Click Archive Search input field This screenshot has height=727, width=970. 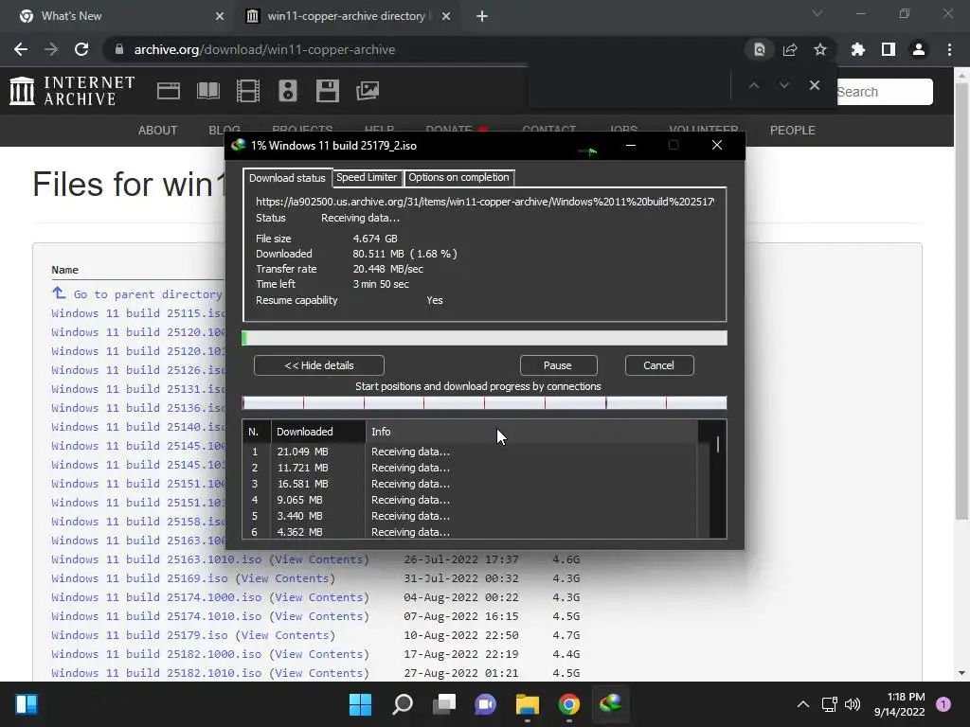(x=885, y=92)
